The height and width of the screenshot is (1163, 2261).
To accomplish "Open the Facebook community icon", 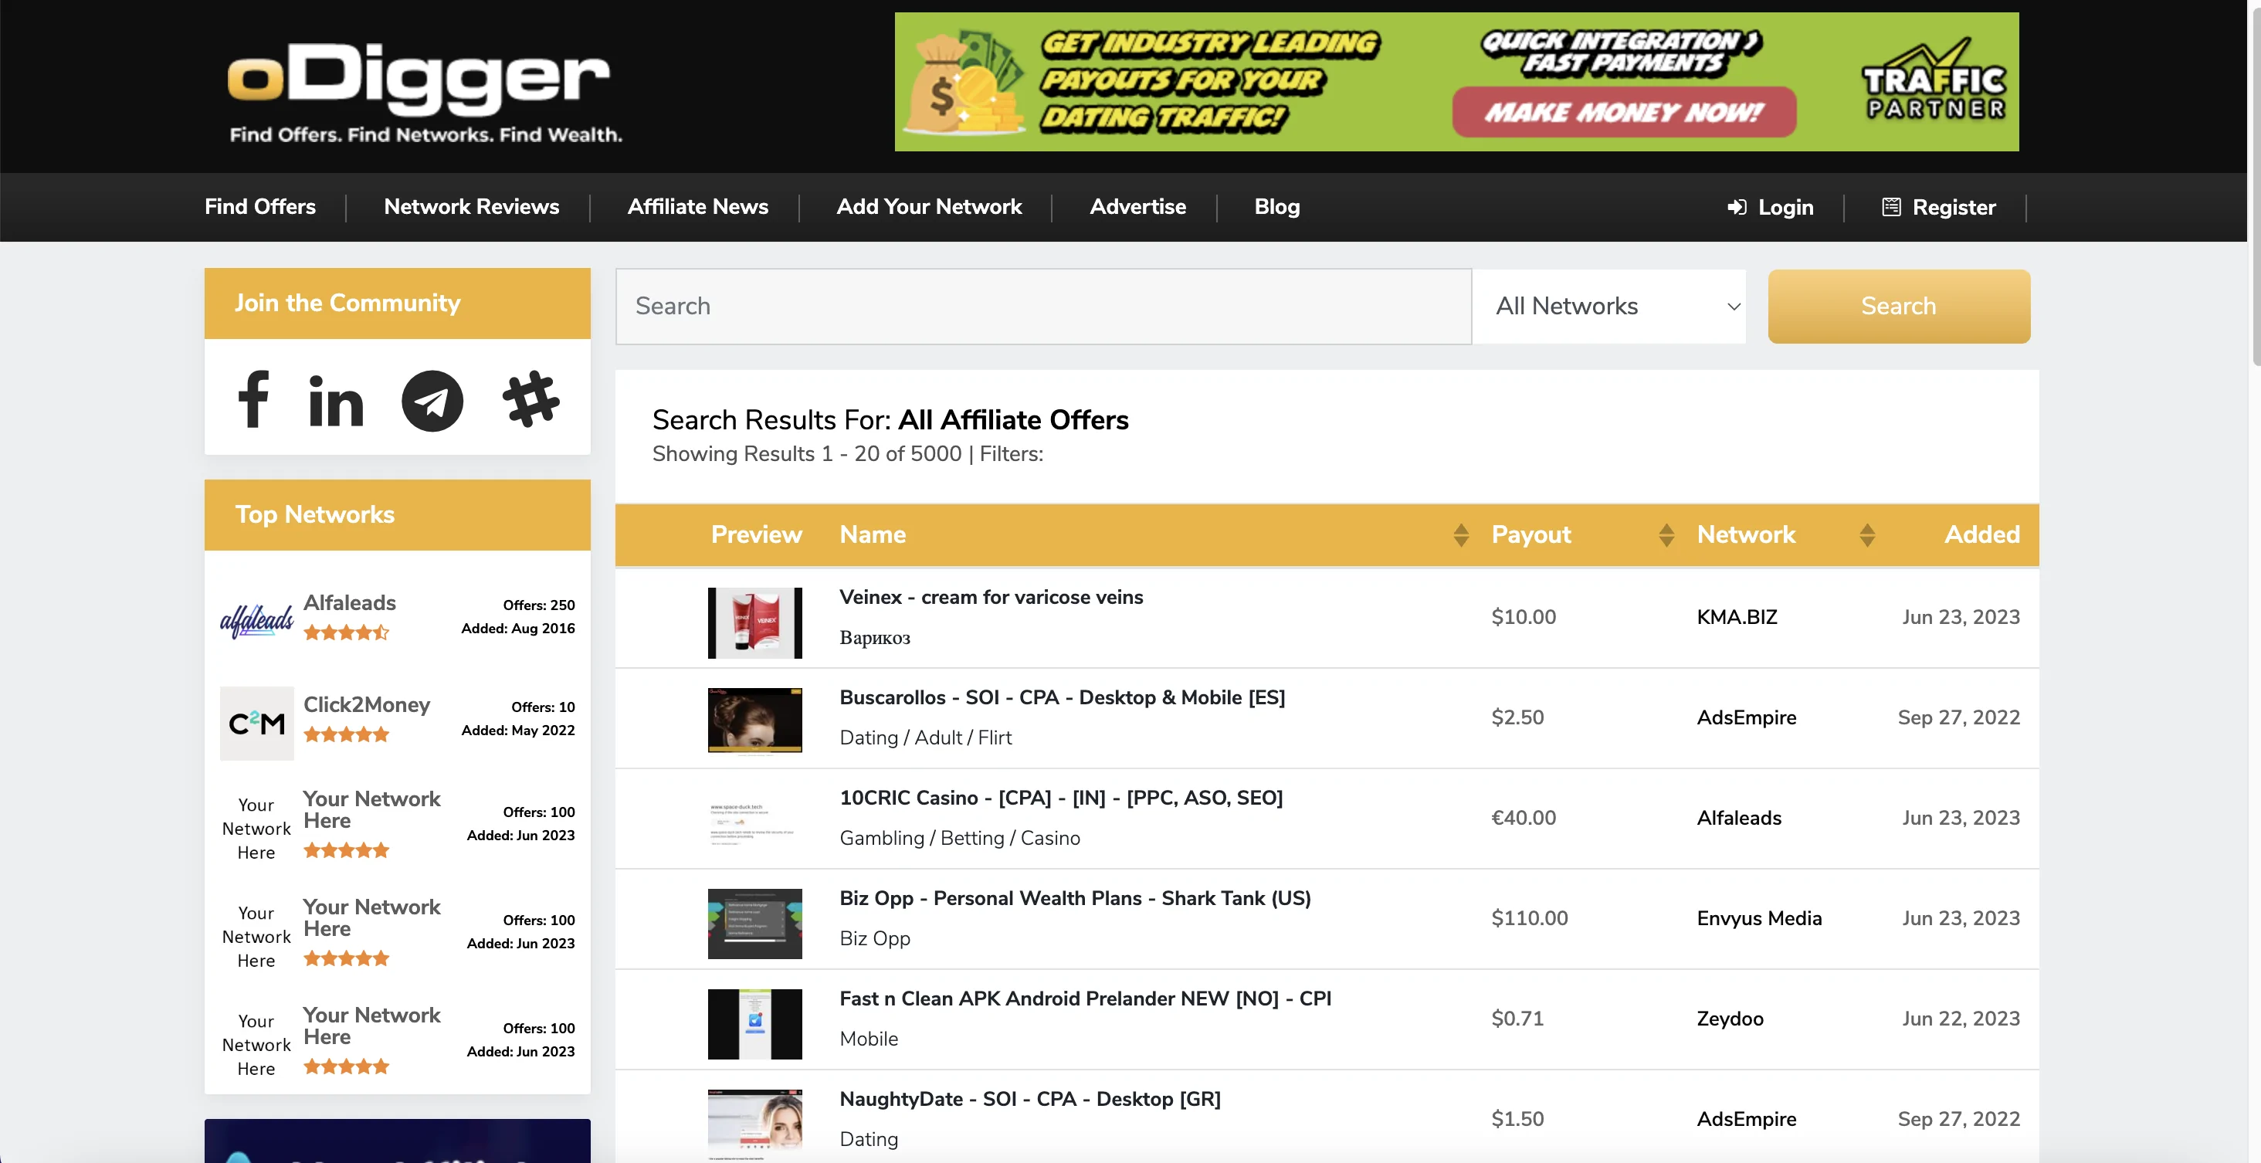I will click(x=253, y=399).
